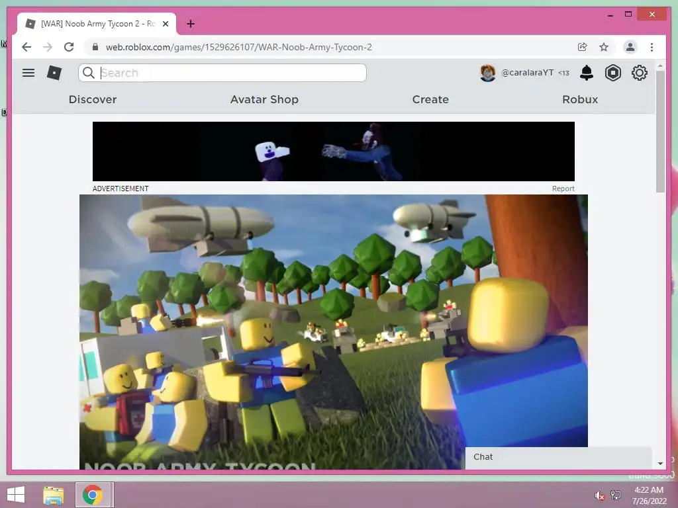This screenshot has height=508, width=678.
Task: Click the muted volume tray icon
Action: pos(599,495)
